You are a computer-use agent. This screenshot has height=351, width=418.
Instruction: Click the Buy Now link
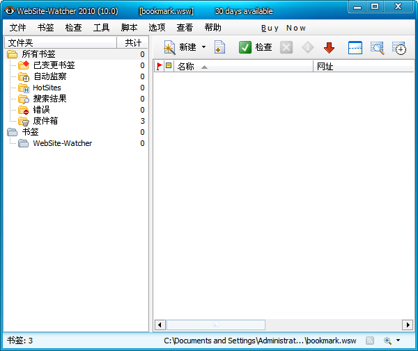pyautogui.click(x=284, y=28)
